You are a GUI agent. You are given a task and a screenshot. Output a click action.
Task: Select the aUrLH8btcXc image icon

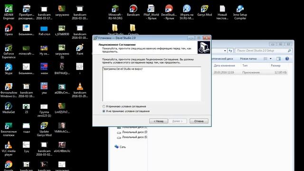(62, 147)
